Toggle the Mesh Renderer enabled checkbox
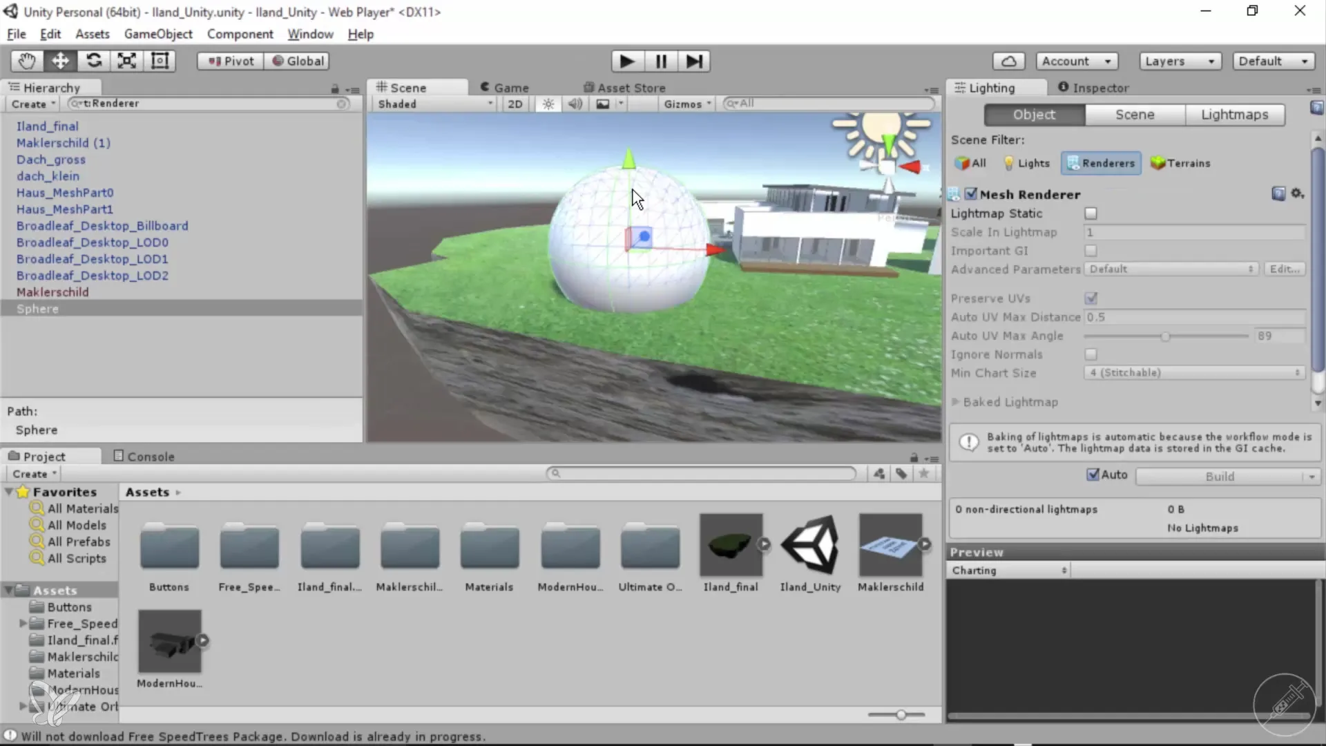The width and height of the screenshot is (1326, 746). [971, 194]
